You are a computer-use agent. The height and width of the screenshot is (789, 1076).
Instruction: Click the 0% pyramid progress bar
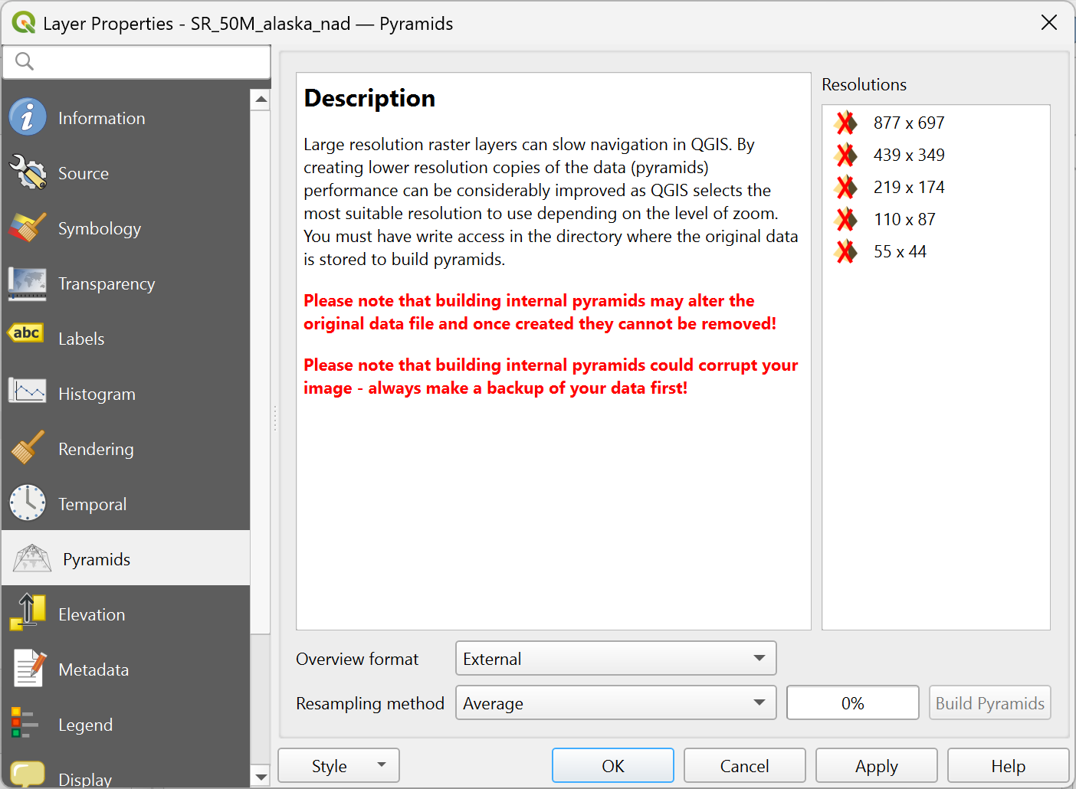(852, 703)
